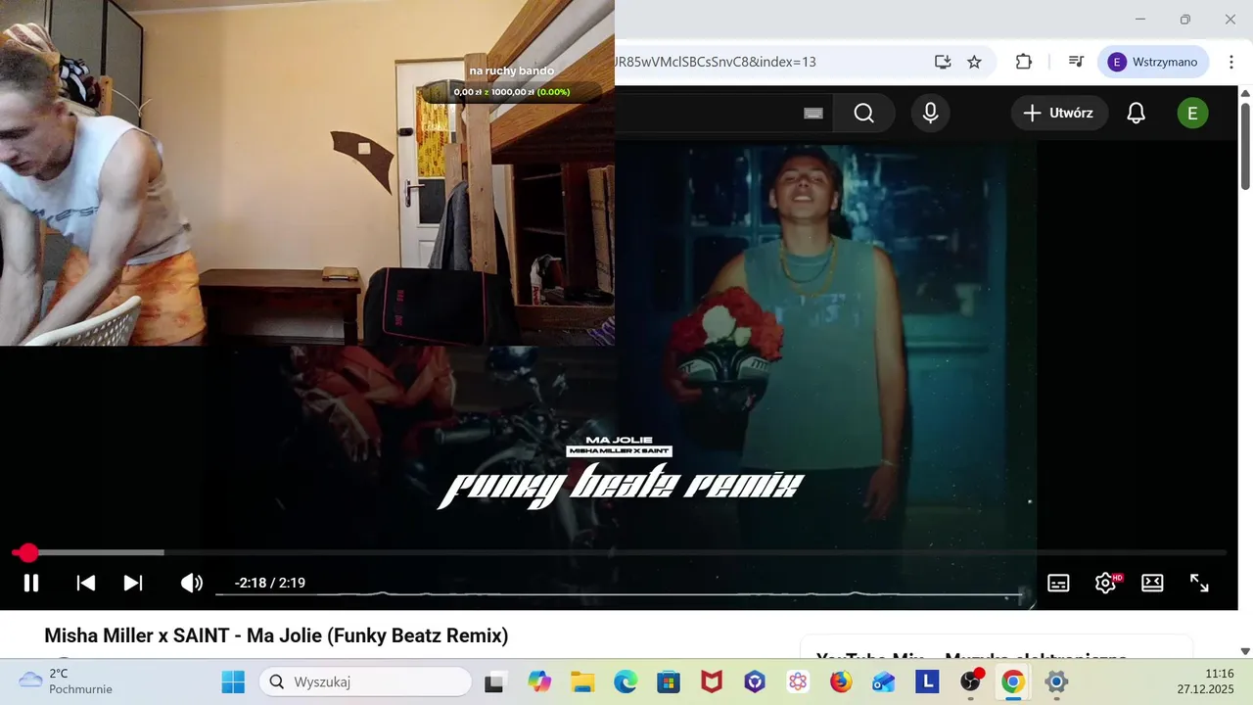
Task: Click the URL in the address bar
Action: pos(716,62)
